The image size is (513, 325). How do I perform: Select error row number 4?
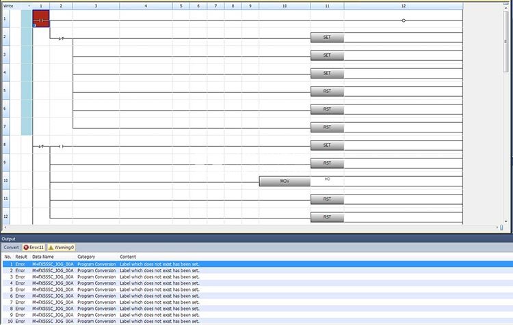pyautogui.click(x=258, y=283)
